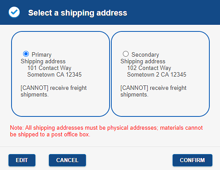Click 'Sometown 2 CA 12345' text

coord(157,74)
